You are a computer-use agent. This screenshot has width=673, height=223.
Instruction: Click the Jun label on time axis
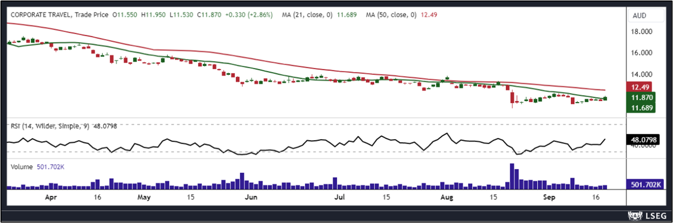251,197
